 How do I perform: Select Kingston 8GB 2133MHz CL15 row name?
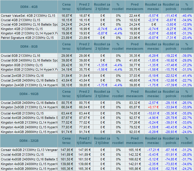pos(22,65)
